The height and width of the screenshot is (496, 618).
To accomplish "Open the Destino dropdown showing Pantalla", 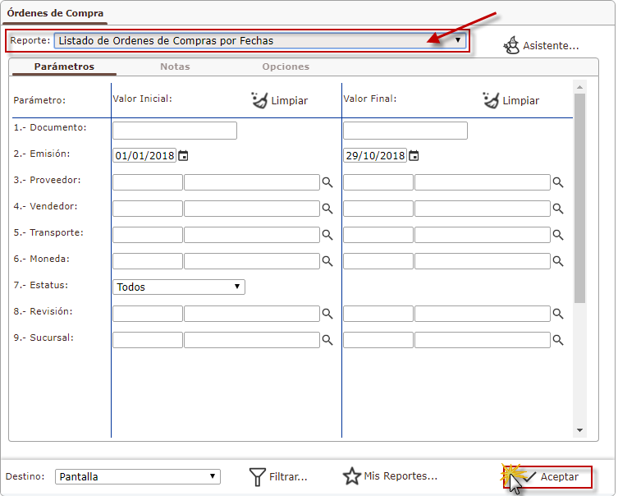I will click(213, 476).
